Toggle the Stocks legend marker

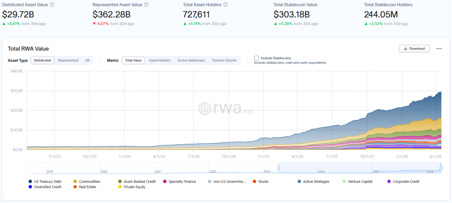pos(254,181)
